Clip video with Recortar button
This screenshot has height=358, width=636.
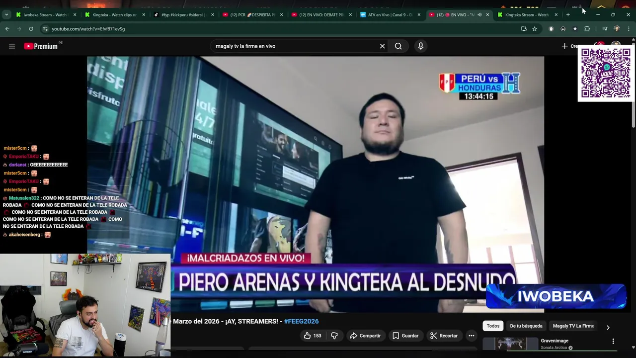[443, 336]
